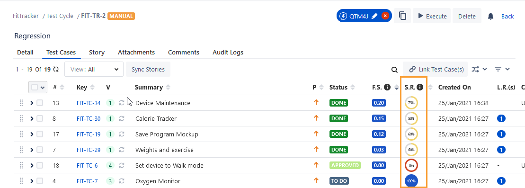Click the Sync Stories button

click(x=148, y=69)
